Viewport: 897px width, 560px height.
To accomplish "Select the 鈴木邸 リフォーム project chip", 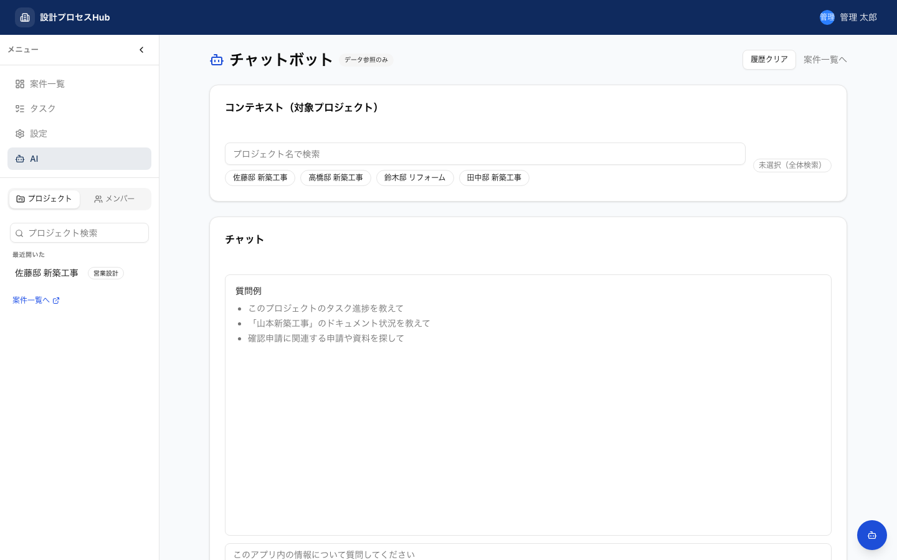I will point(415,178).
